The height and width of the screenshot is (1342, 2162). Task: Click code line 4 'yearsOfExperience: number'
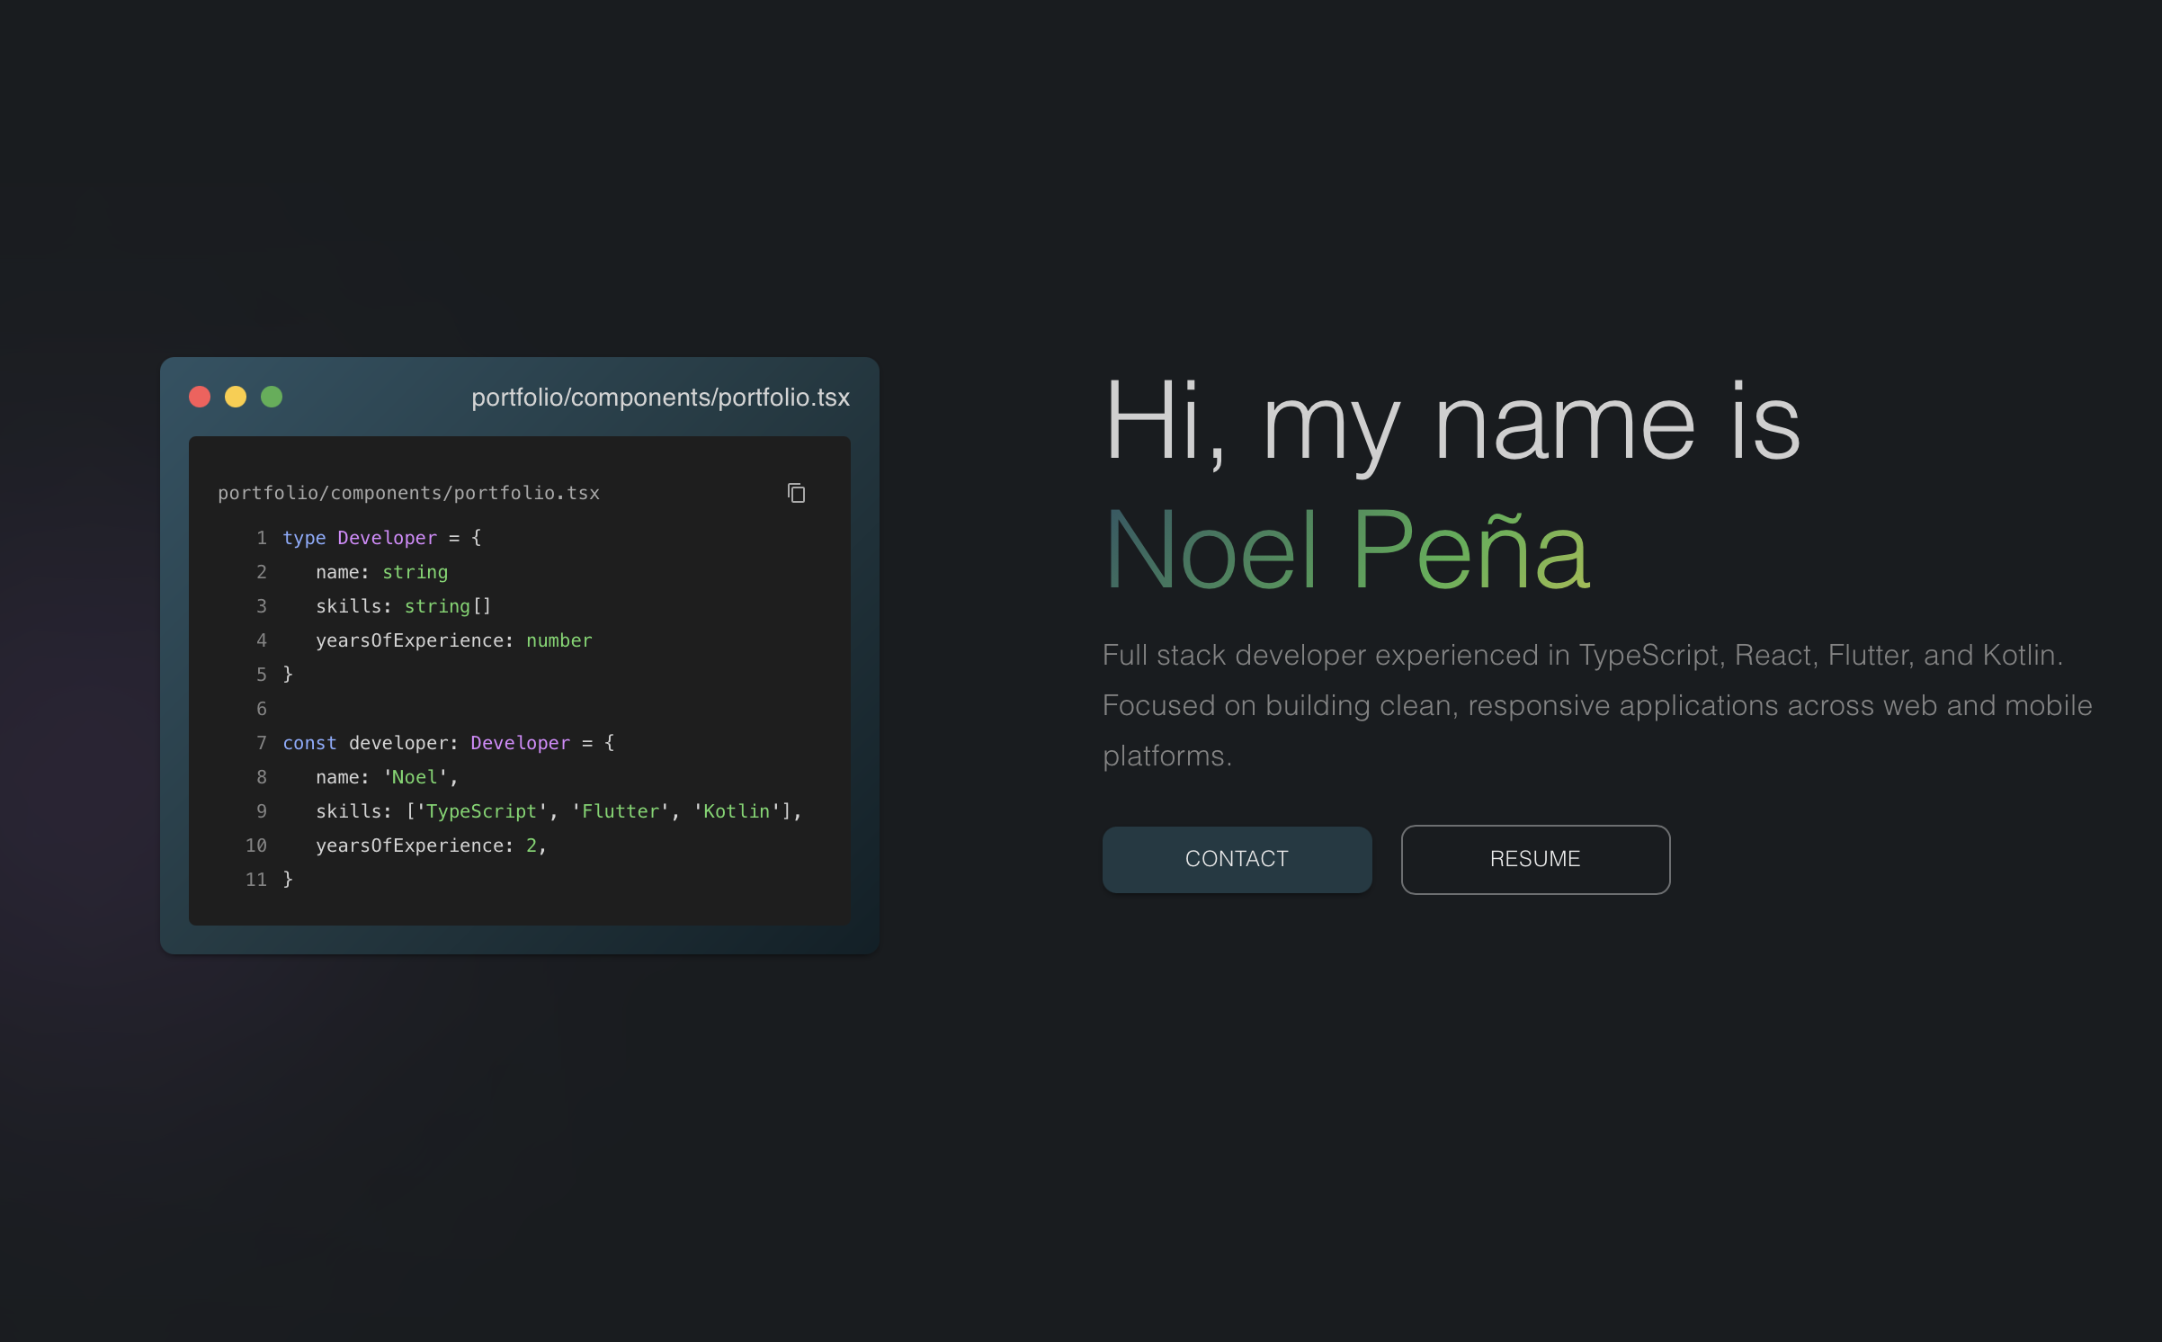(454, 640)
